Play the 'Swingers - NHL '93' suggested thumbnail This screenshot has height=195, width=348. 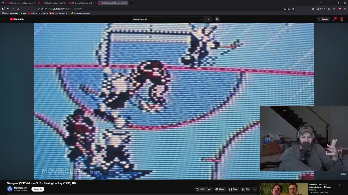(x=284, y=189)
